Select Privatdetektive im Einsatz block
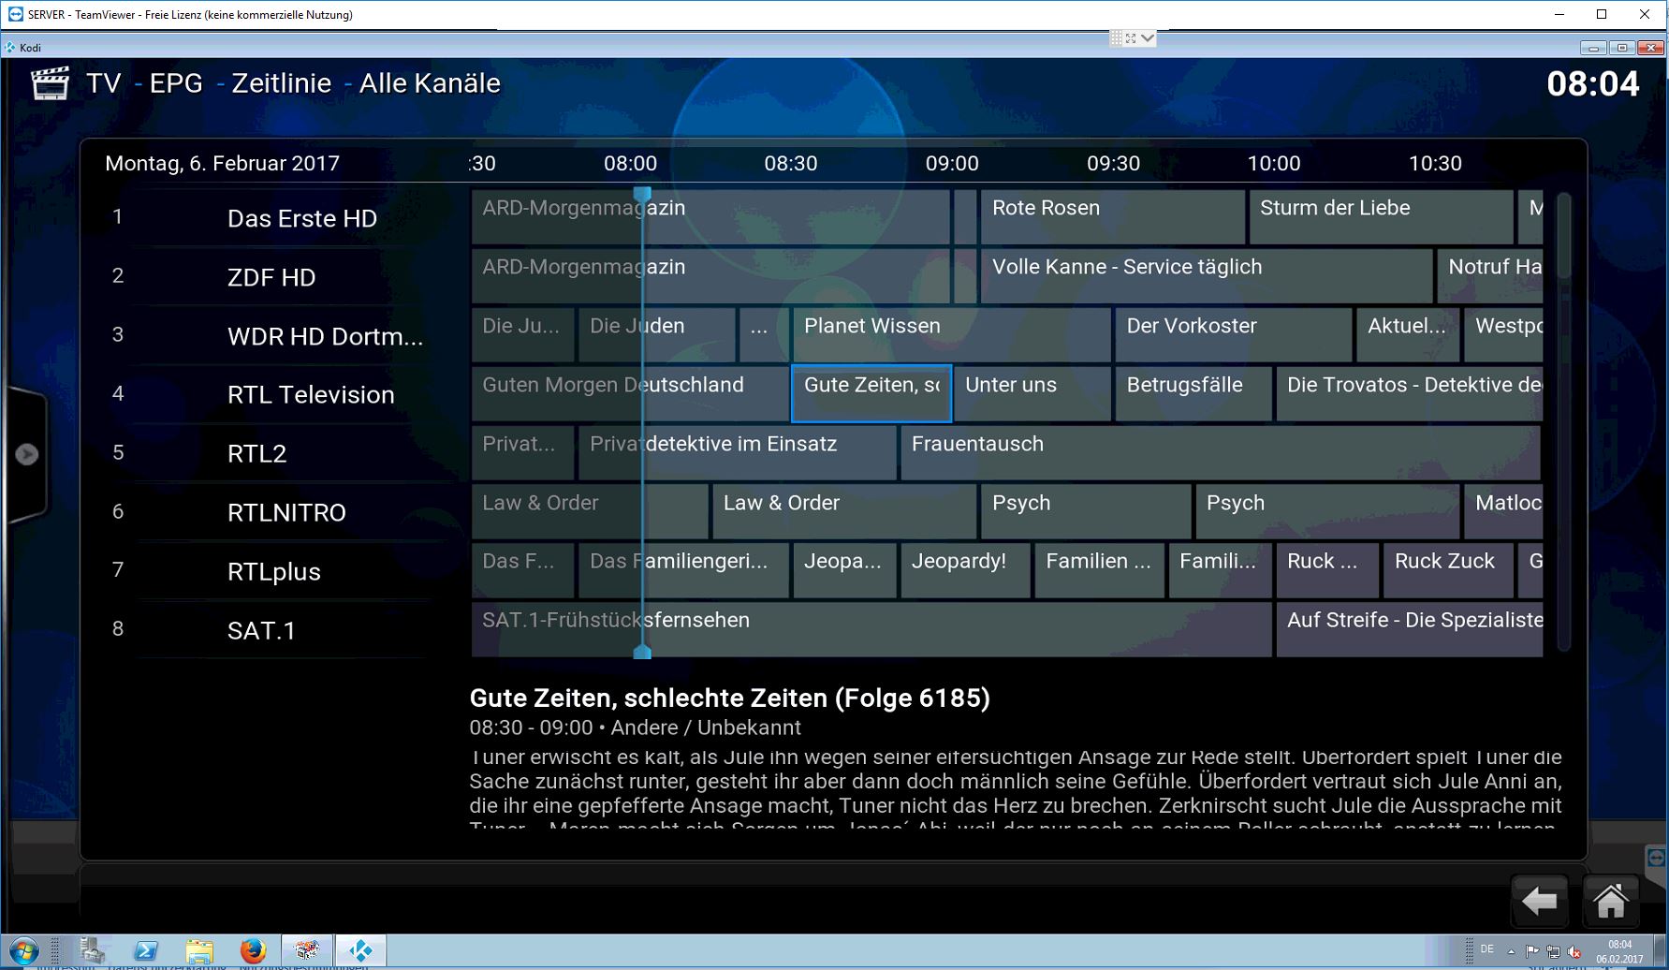The height and width of the screenshot is (970, 1669). (737, 452)
